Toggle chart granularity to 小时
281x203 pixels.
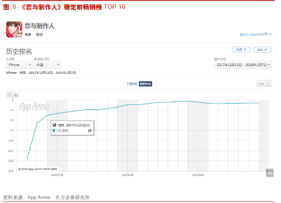point(261,84)
